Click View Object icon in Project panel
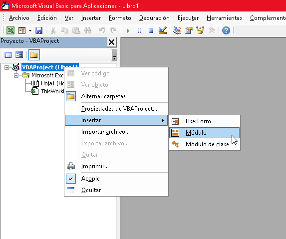This screenshot has width=286, height=239. [x=19, y=55]
